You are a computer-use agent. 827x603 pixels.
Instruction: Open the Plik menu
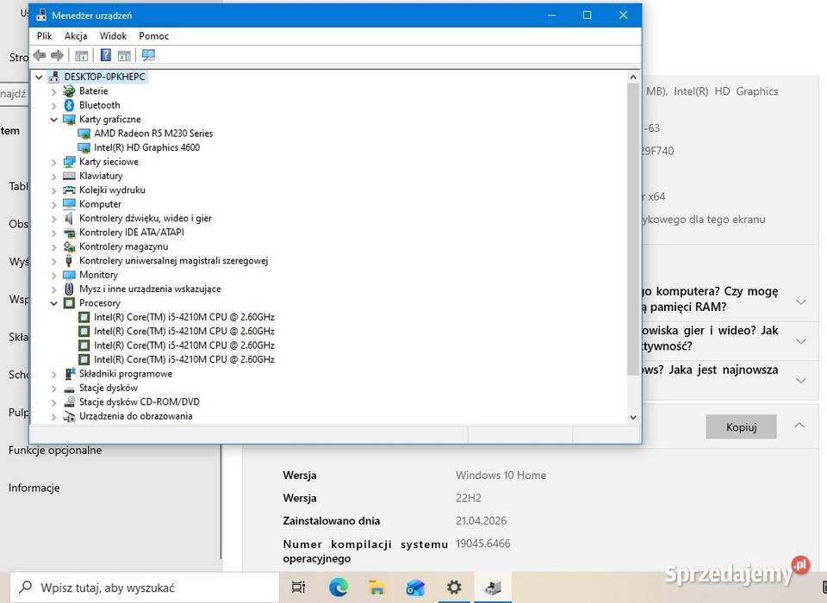[44, 36]
